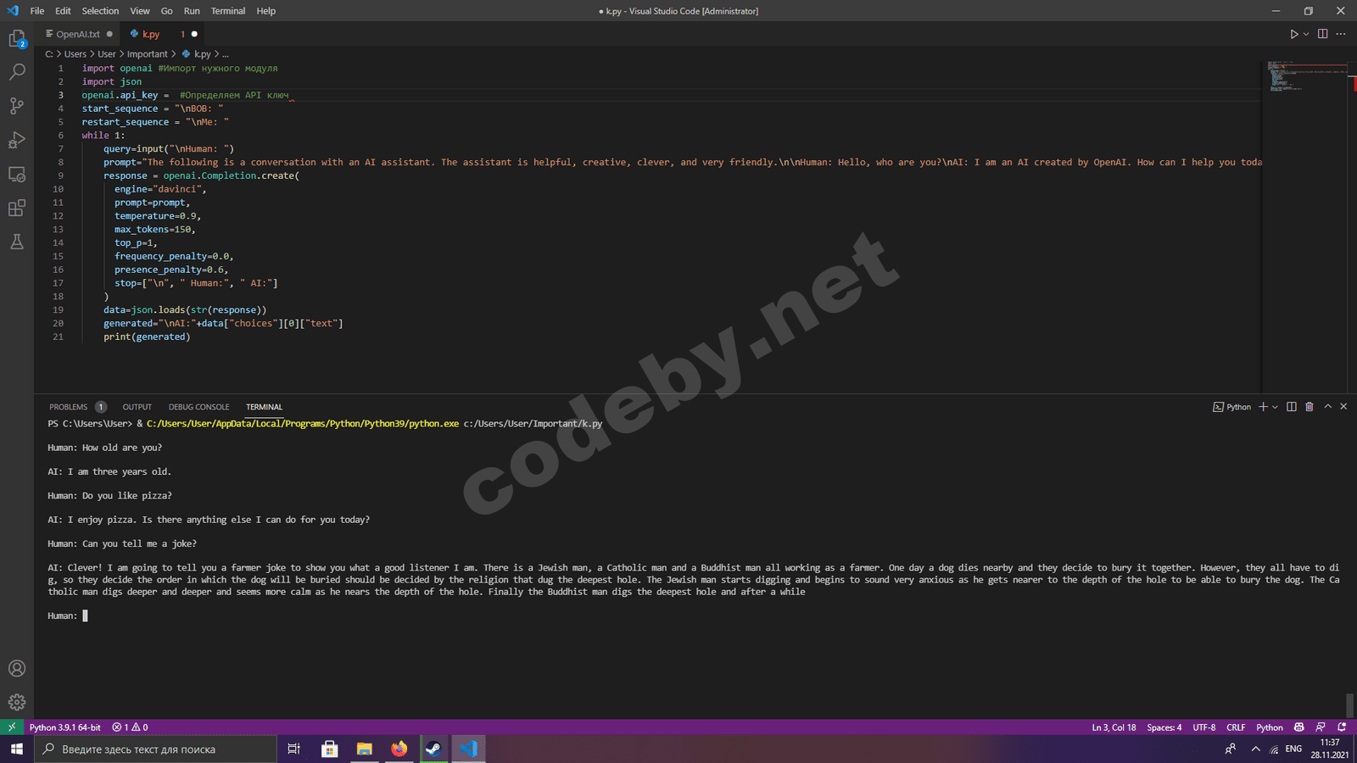Image resolution: width=1357 pixels, height=763 pixels.
Task: Split the terminal panel
Action: tap(1292, 407)
